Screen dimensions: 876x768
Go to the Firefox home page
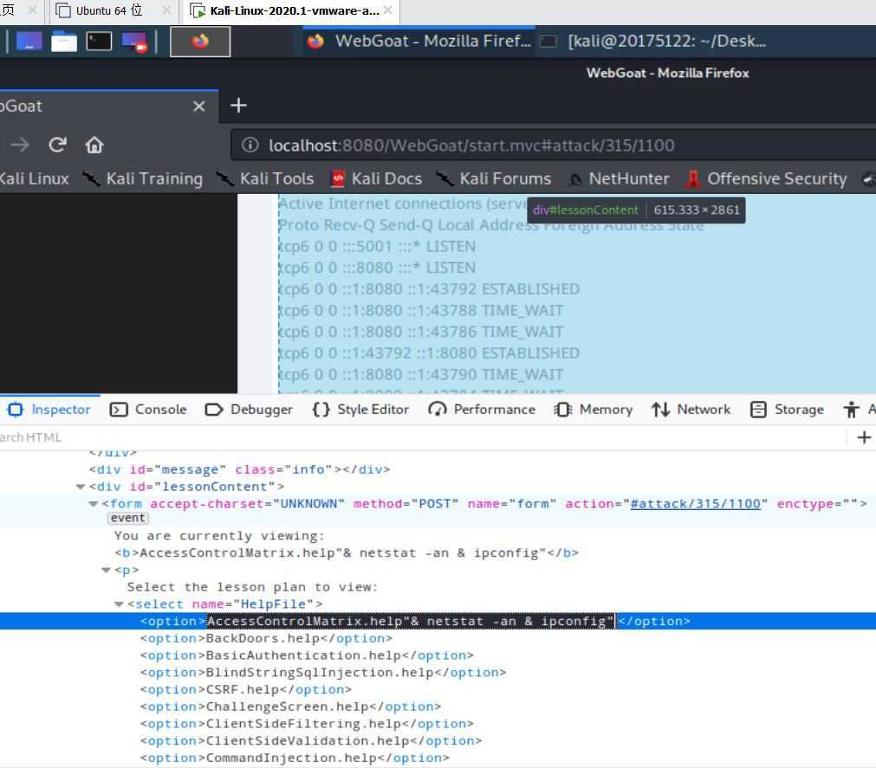pyautogui.click(x=94, y=145)
